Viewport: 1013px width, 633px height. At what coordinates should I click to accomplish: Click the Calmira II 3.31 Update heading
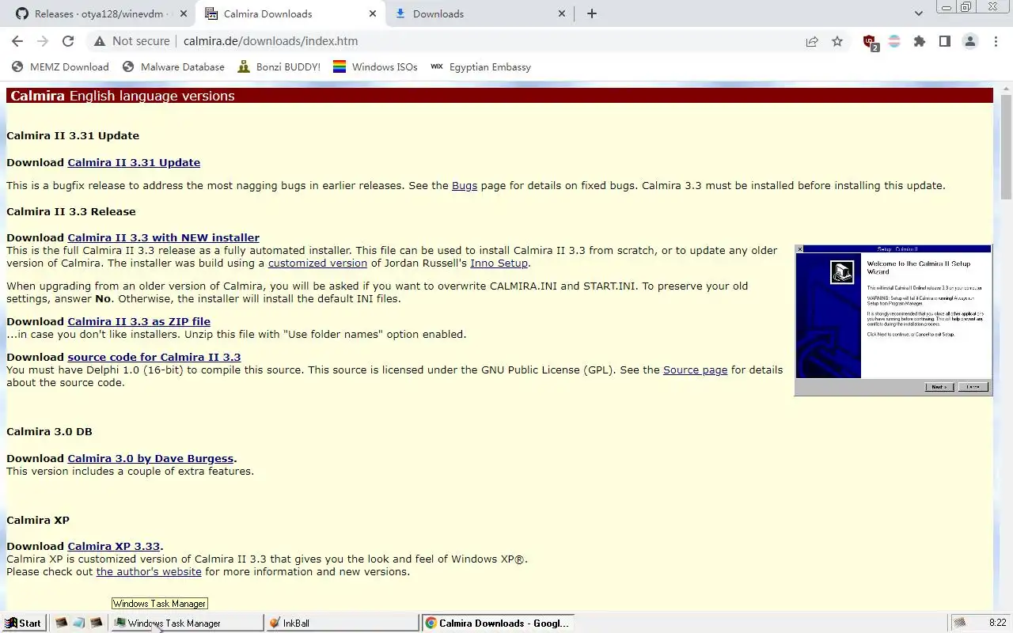tap(73, 135)
